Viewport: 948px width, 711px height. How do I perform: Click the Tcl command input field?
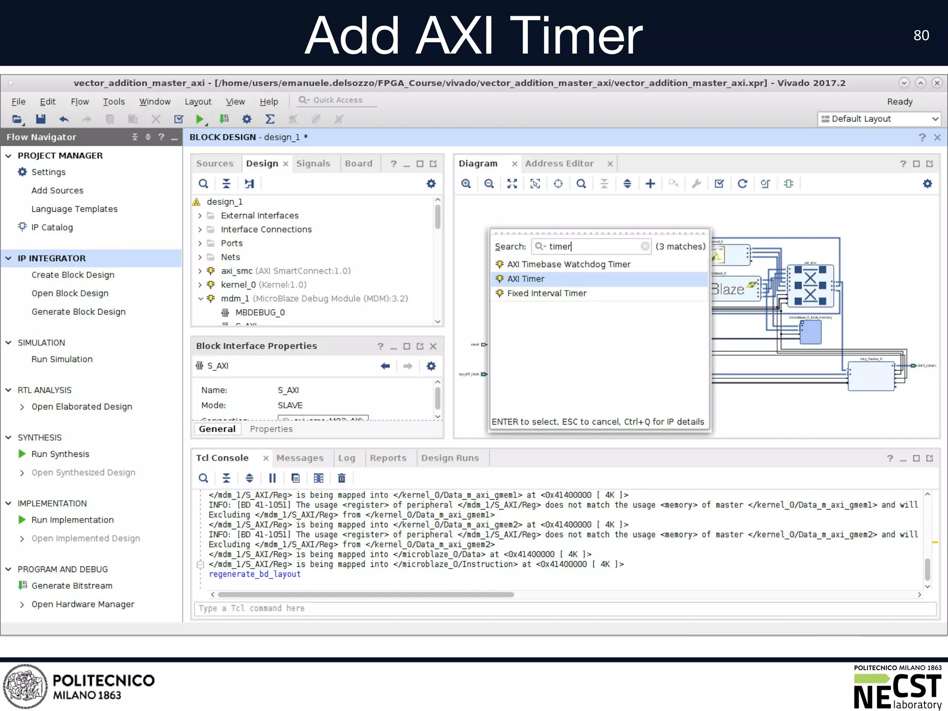click(x=565, y=608)
